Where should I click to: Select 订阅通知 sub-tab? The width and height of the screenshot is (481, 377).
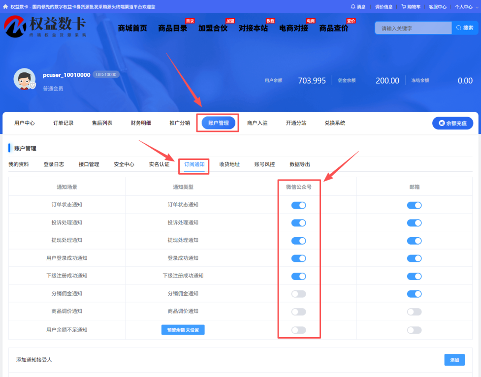194,164
